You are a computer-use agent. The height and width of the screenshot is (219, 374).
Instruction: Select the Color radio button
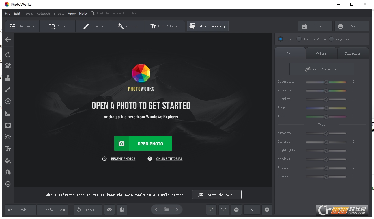(x=280, y=39)
